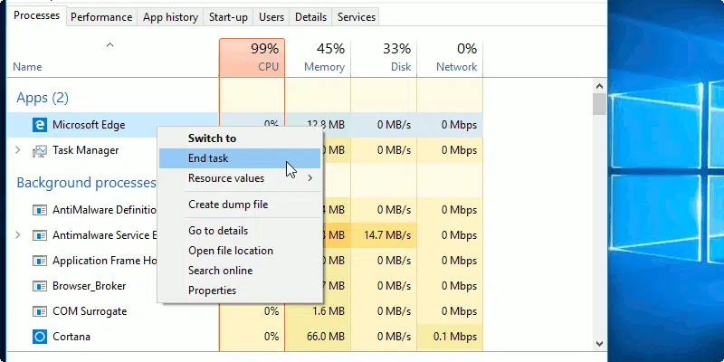The width and height of the screenshot is (724, 362).
Task: Expand the Task Manager process row
Action: pyautogui.click(x=18, y=150)
